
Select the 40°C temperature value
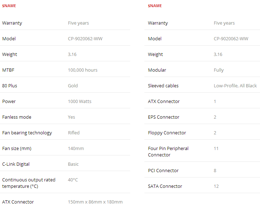pos(73,180)
